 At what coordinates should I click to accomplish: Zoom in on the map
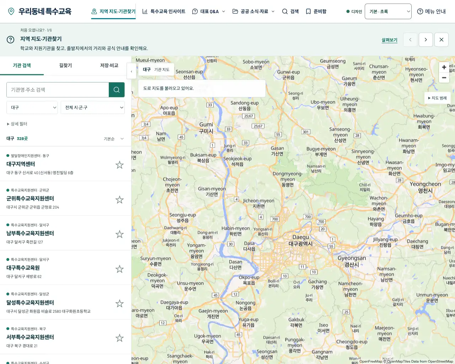pyautogui.click(x=444, y=67)
